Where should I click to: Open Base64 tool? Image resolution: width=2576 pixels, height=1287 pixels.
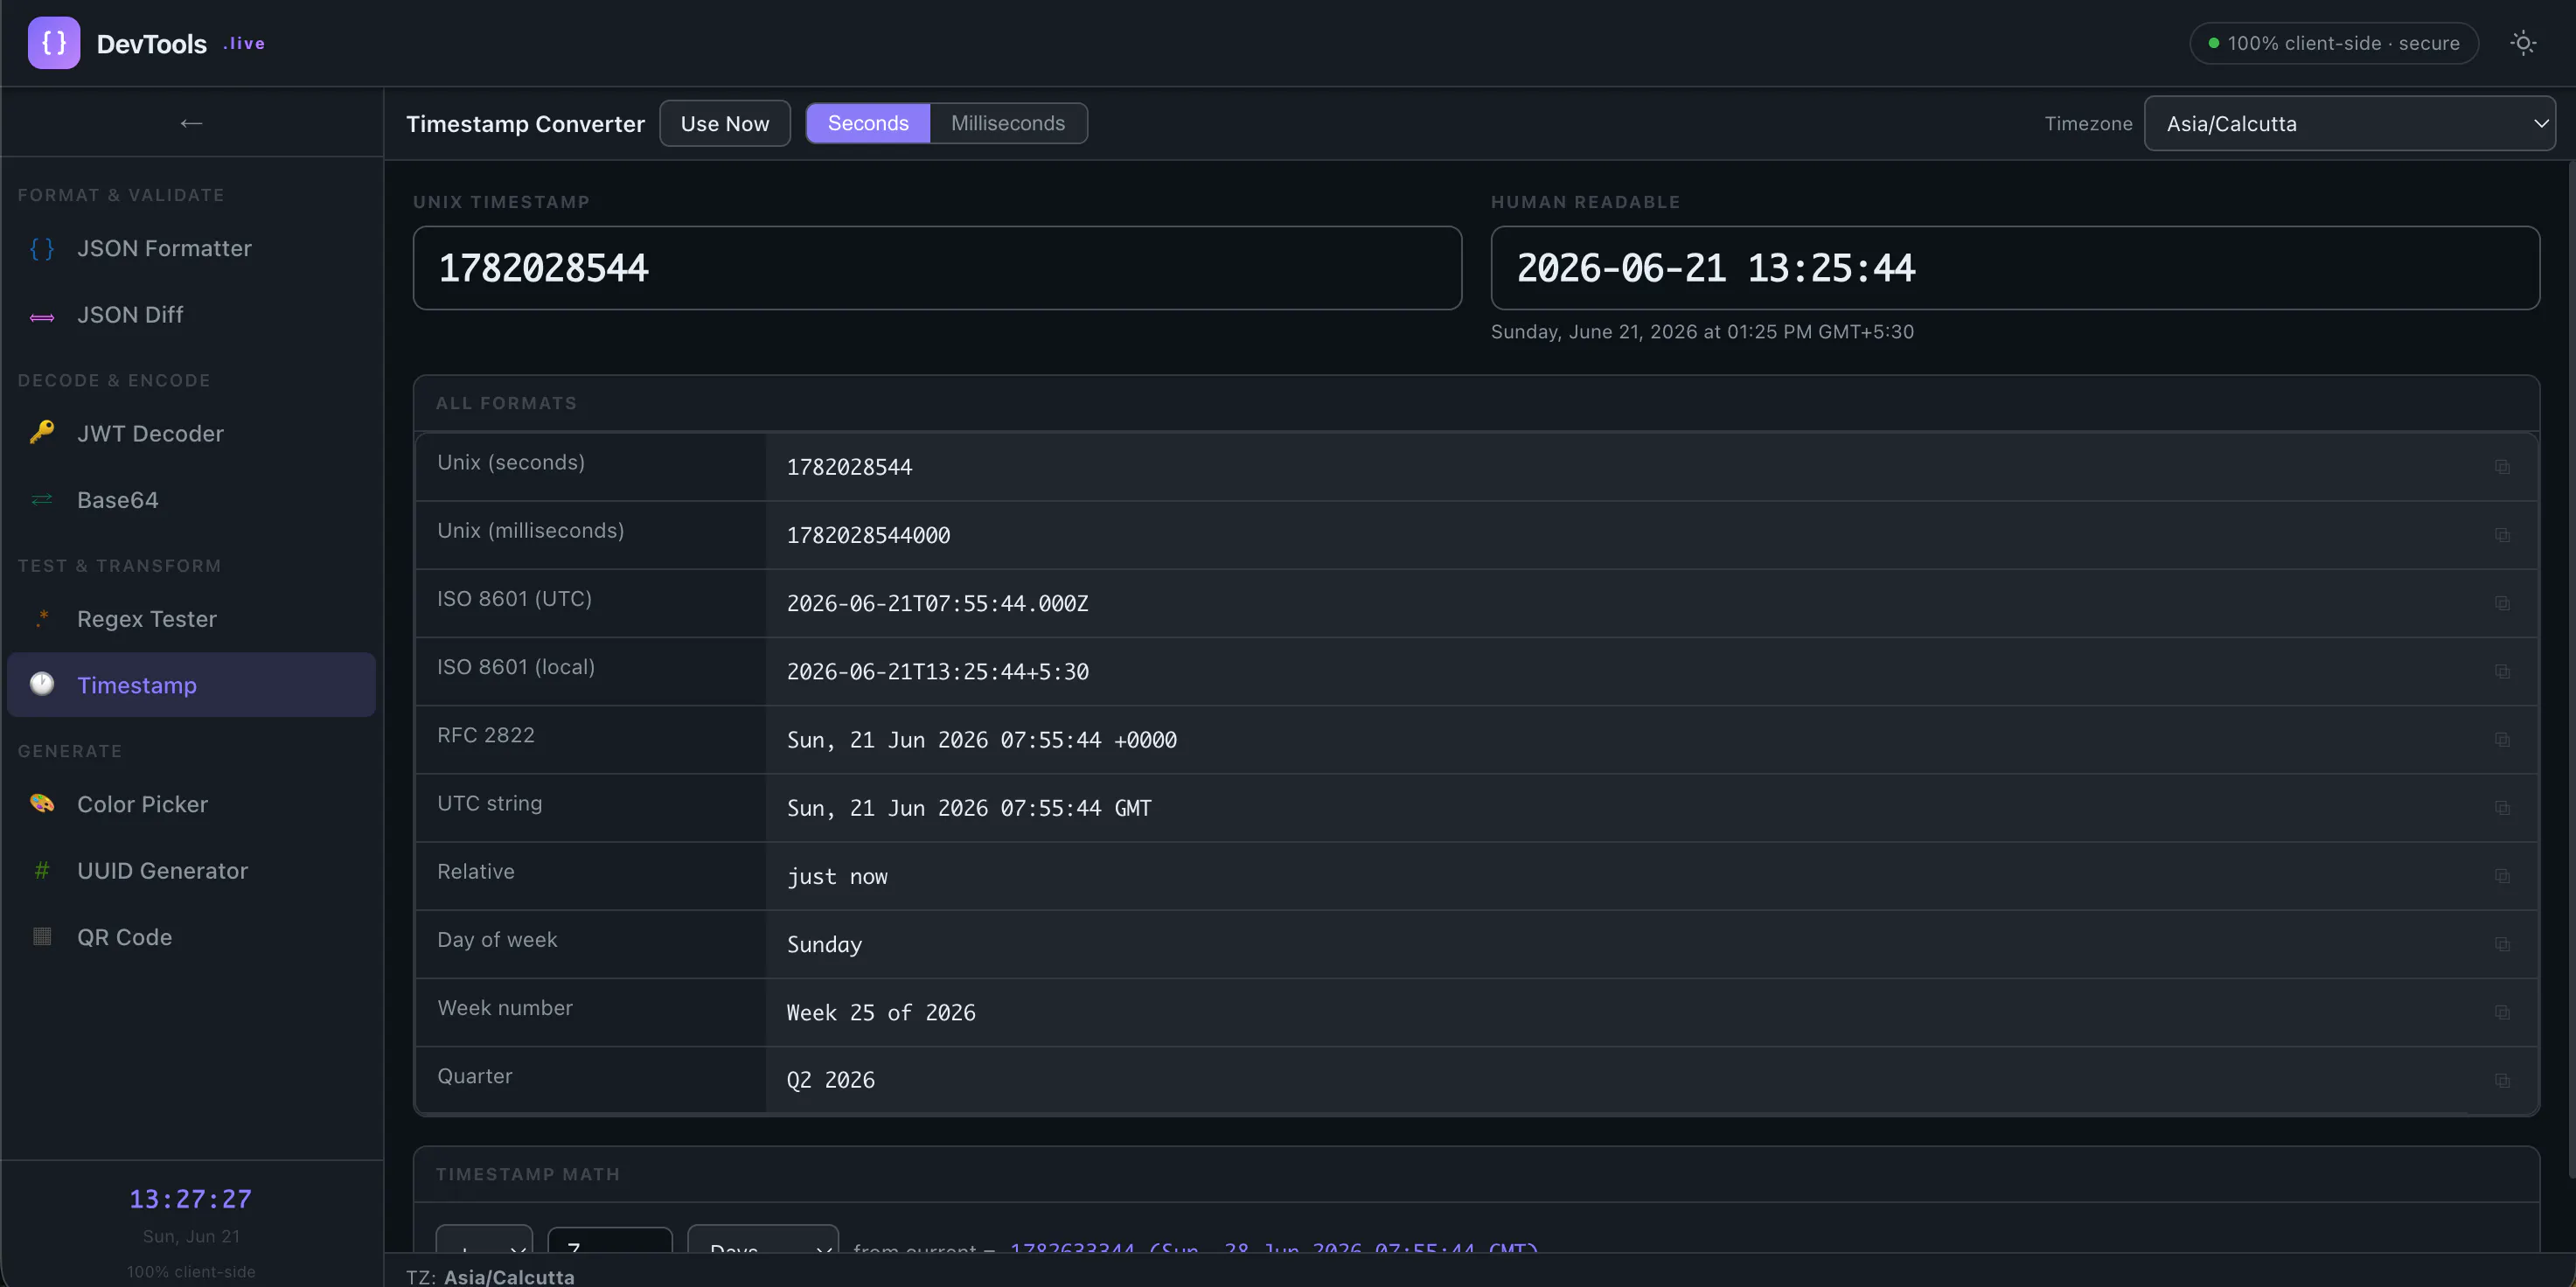click(191, 500)
